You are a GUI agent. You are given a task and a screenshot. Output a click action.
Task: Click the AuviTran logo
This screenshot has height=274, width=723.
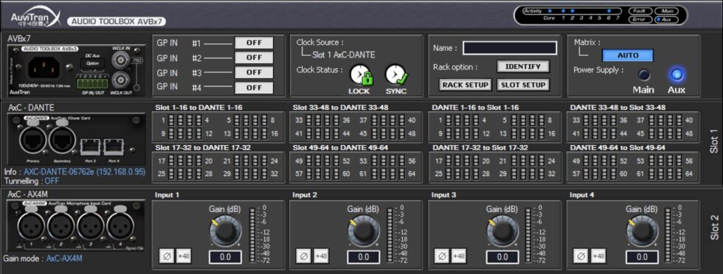coord(35,18)
